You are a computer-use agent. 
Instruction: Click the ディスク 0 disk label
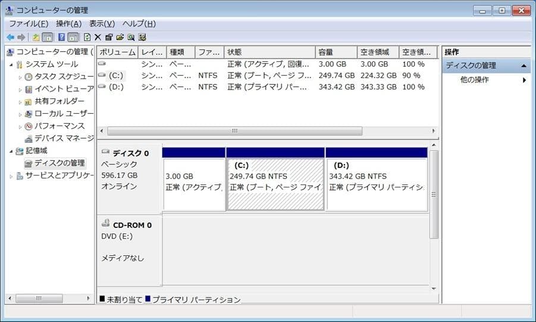point(131,153)
